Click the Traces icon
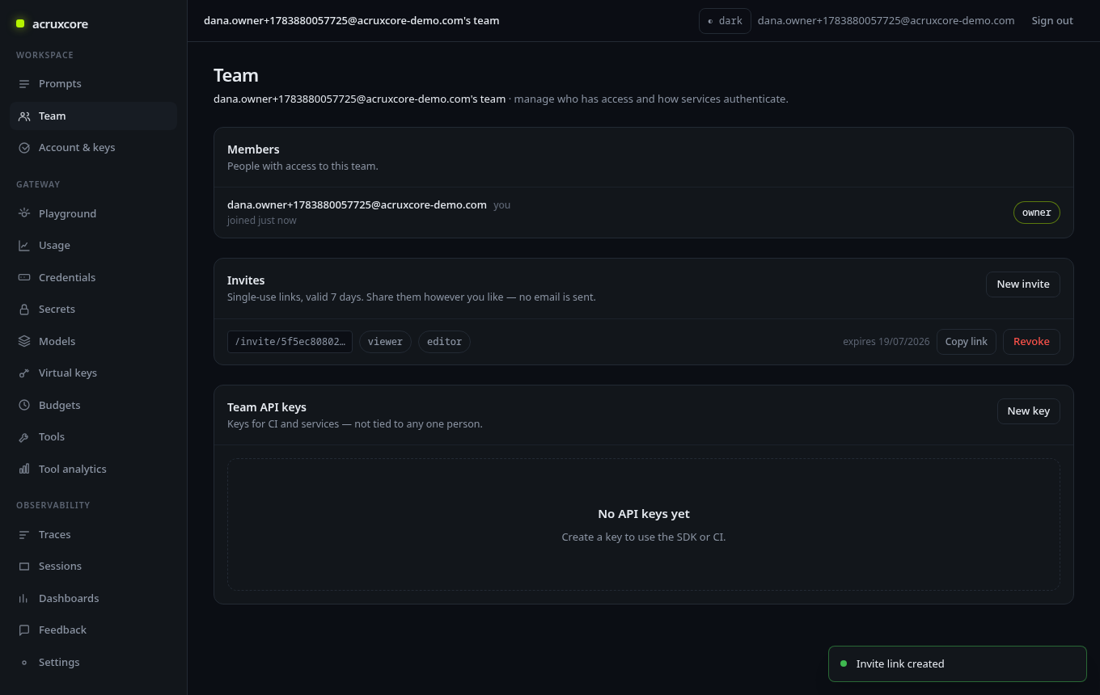The image size is (1100, 695). [x=24, y=535]
